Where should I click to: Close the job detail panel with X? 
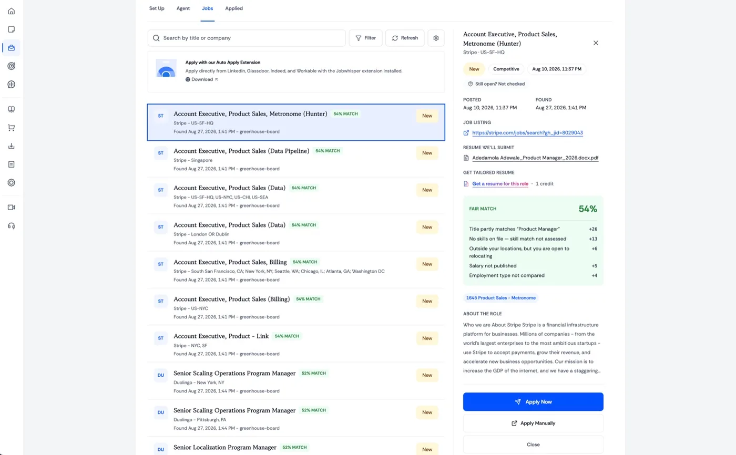596,43
